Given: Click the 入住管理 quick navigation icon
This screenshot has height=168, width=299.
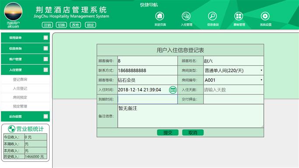Looking at the screenshot, I should (186, 16).
